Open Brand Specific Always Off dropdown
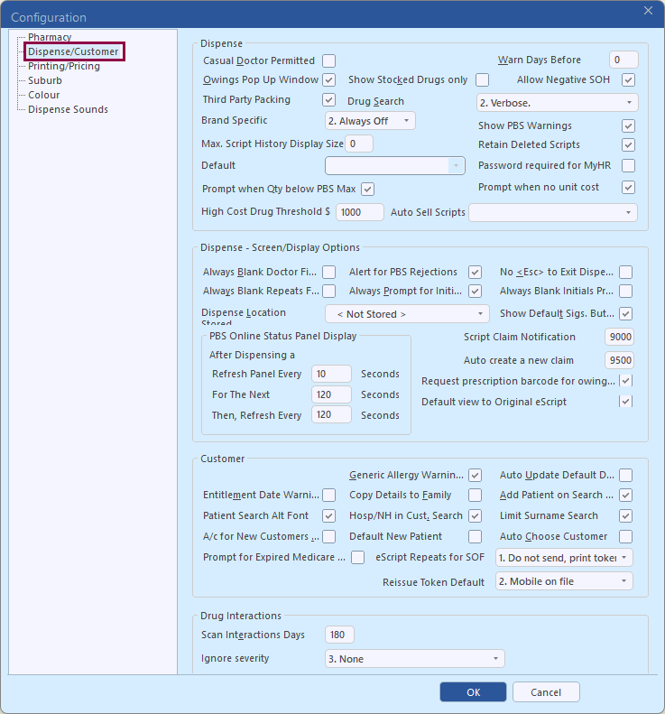 pos(370,121)
